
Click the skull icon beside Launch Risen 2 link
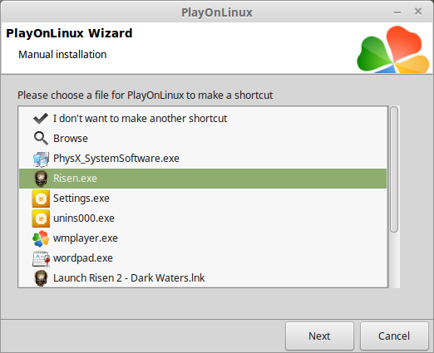tap(41, 278)
